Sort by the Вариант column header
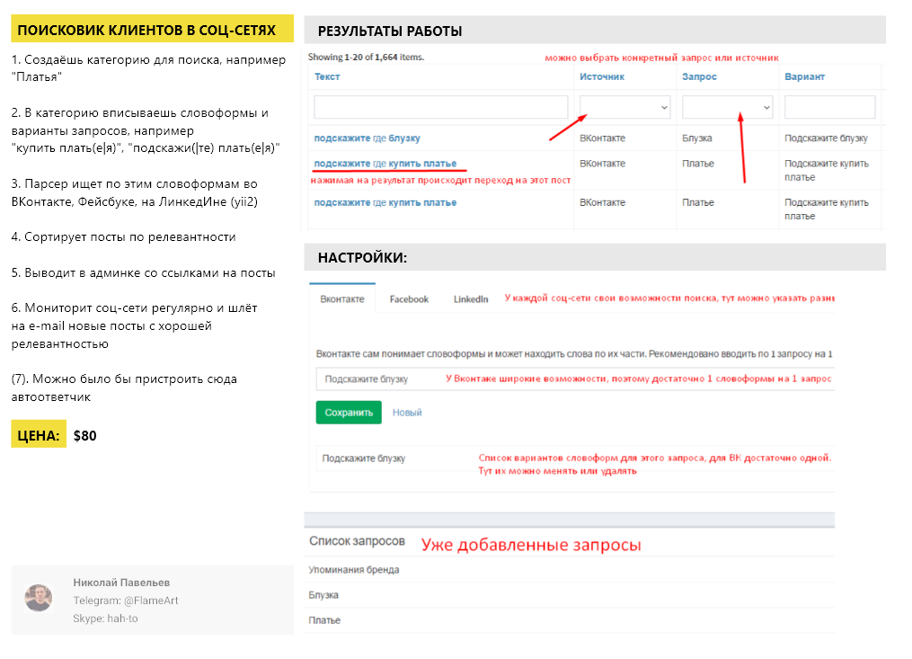Screen dimensions: 912x659 click(x=804, y=76)
